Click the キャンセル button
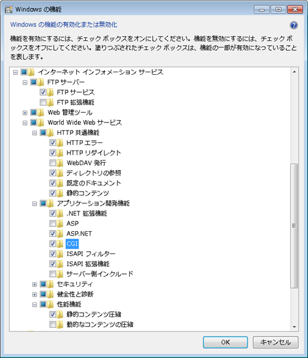This screenshot has width=308, height=358. [x=276, y=342]
